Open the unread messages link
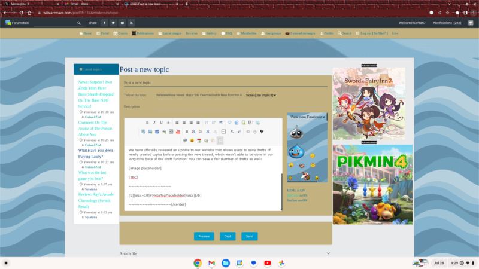479x269 pixels. pos(300,33)
